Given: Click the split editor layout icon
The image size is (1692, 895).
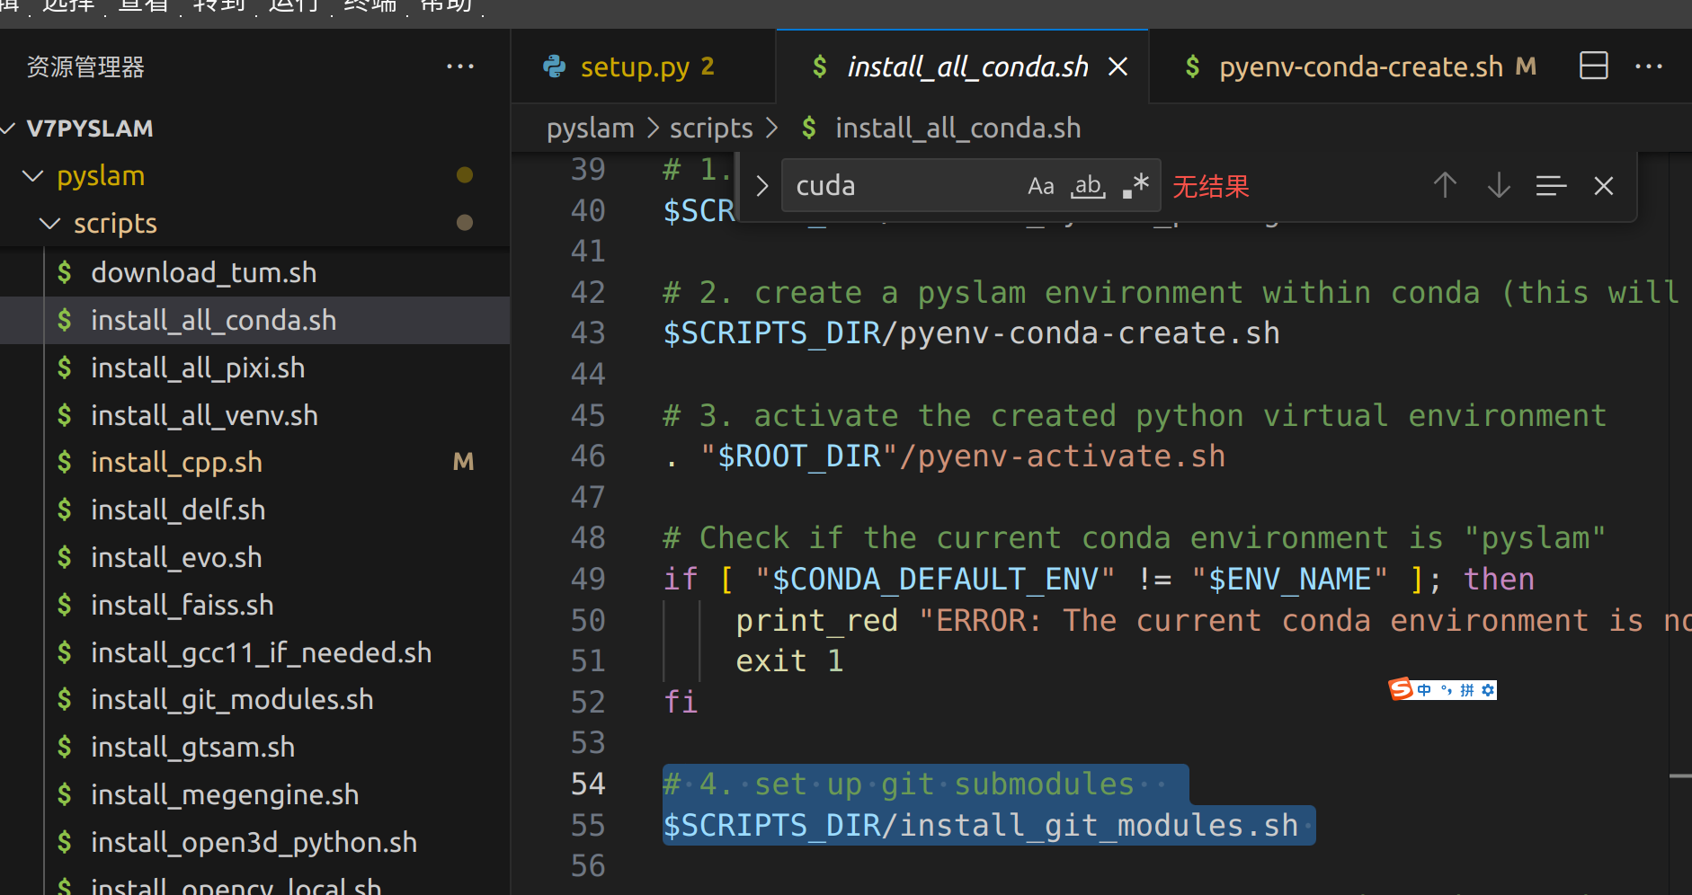Looking at the screenshot, I should pos(1593,66).
